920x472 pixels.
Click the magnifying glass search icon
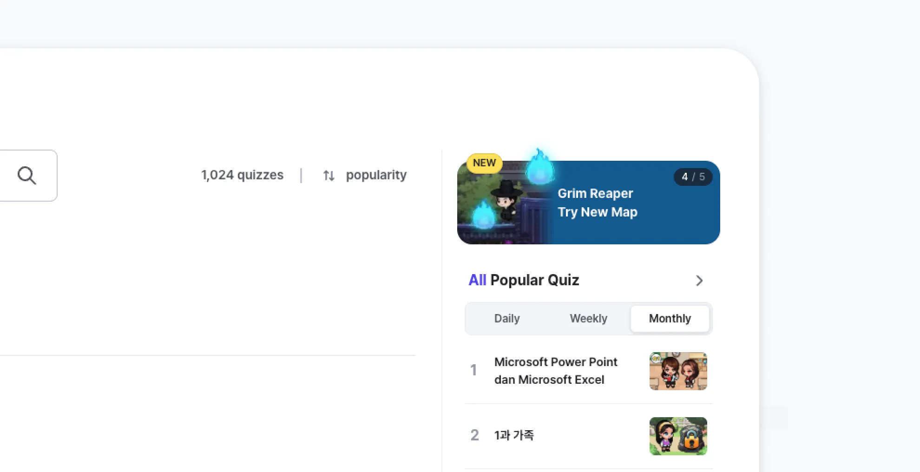point(26,176)
